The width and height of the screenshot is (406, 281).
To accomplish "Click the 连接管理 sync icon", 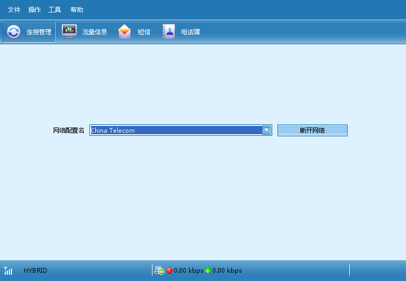I will coord(14,32).
